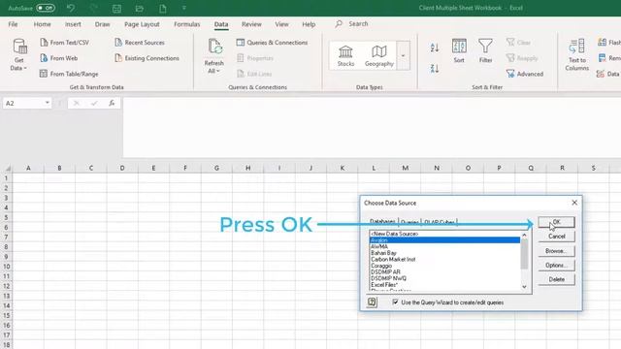Click Cancel in Choose Data Source
The image size is (621, 349).
pyautogui.click(x=556, y=237)
